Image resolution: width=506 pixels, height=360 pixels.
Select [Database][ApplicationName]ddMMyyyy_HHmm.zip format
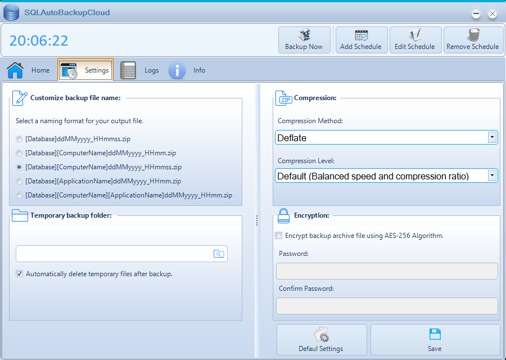tap(19, 181)
